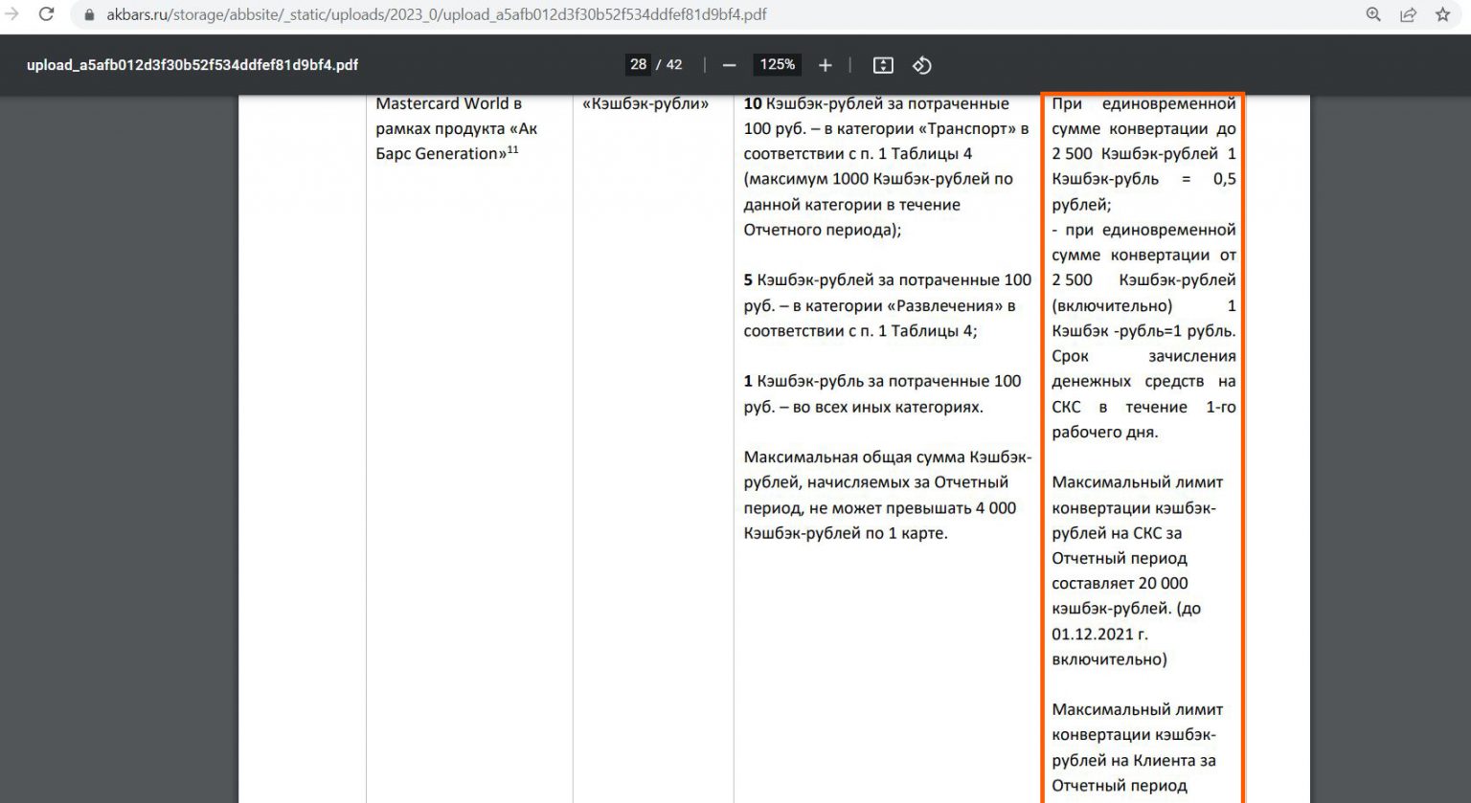Click the text 'данной категории в течение'
1471x803 pixels.
852,205
